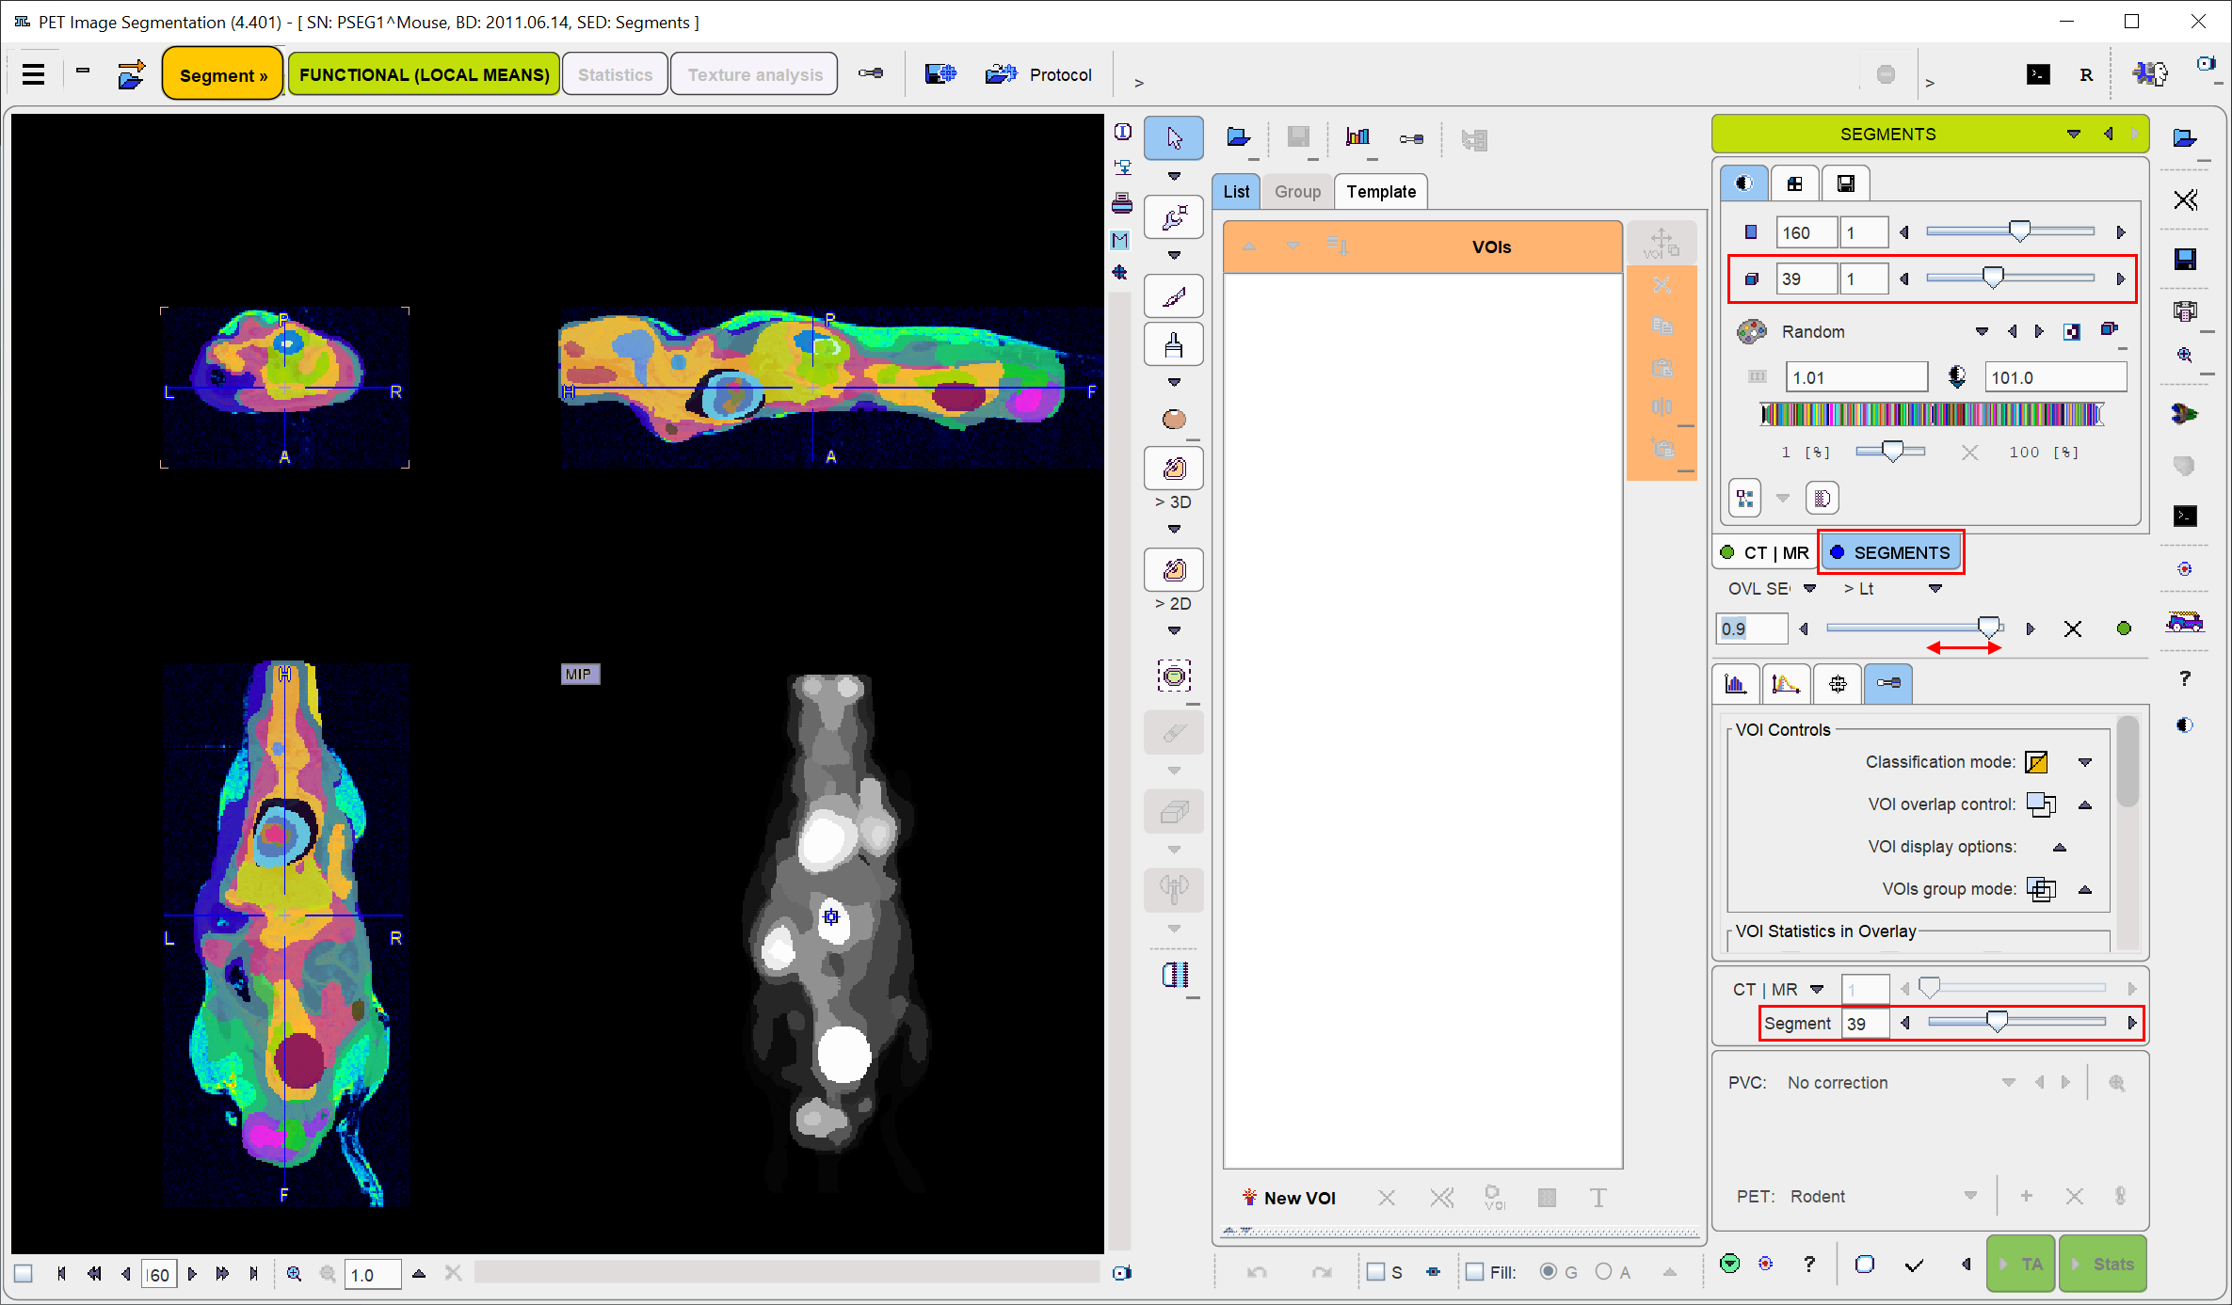Select the 2D iso-contouring tool
This screenshot has height=1305, width=2232.
coord(1174,569)
